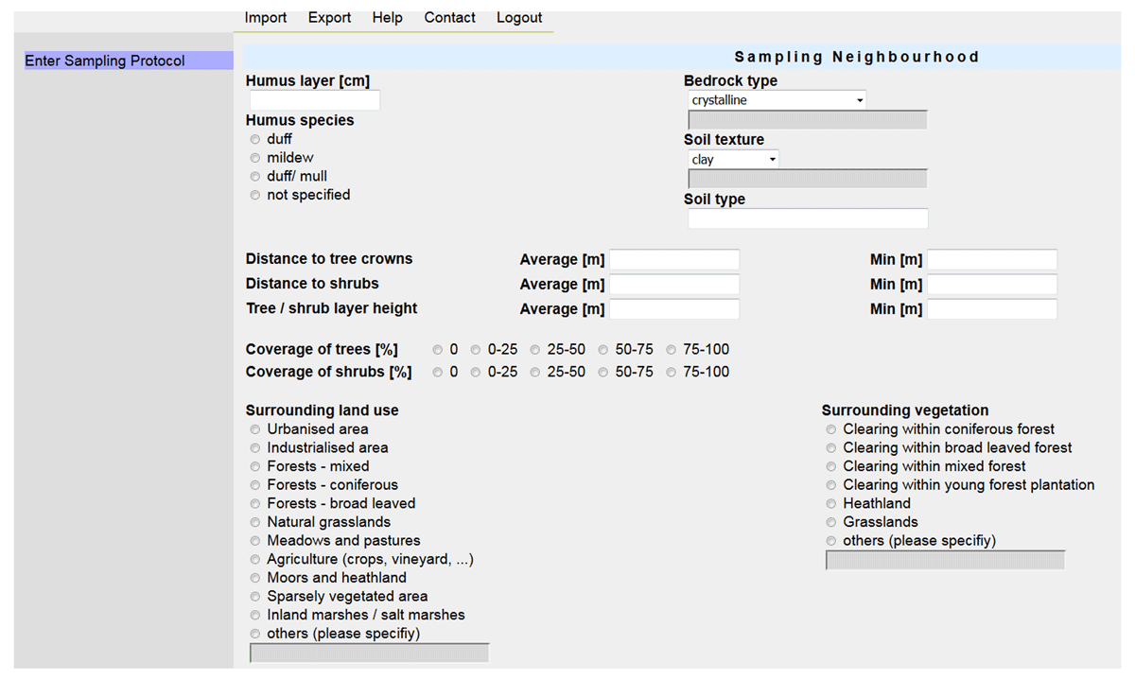1135x680 pixels.
Task: Choose Urbanised area land use
Action: point(255,430)
